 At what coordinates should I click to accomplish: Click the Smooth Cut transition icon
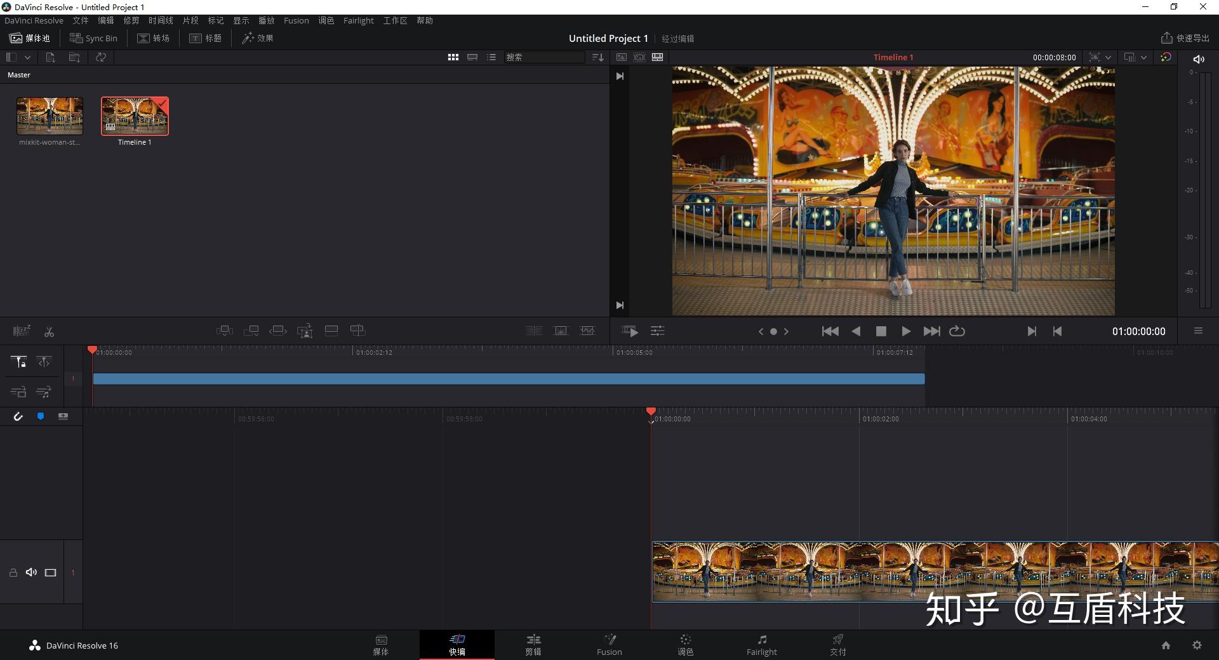pyautogui.click(x=588, y=331)
